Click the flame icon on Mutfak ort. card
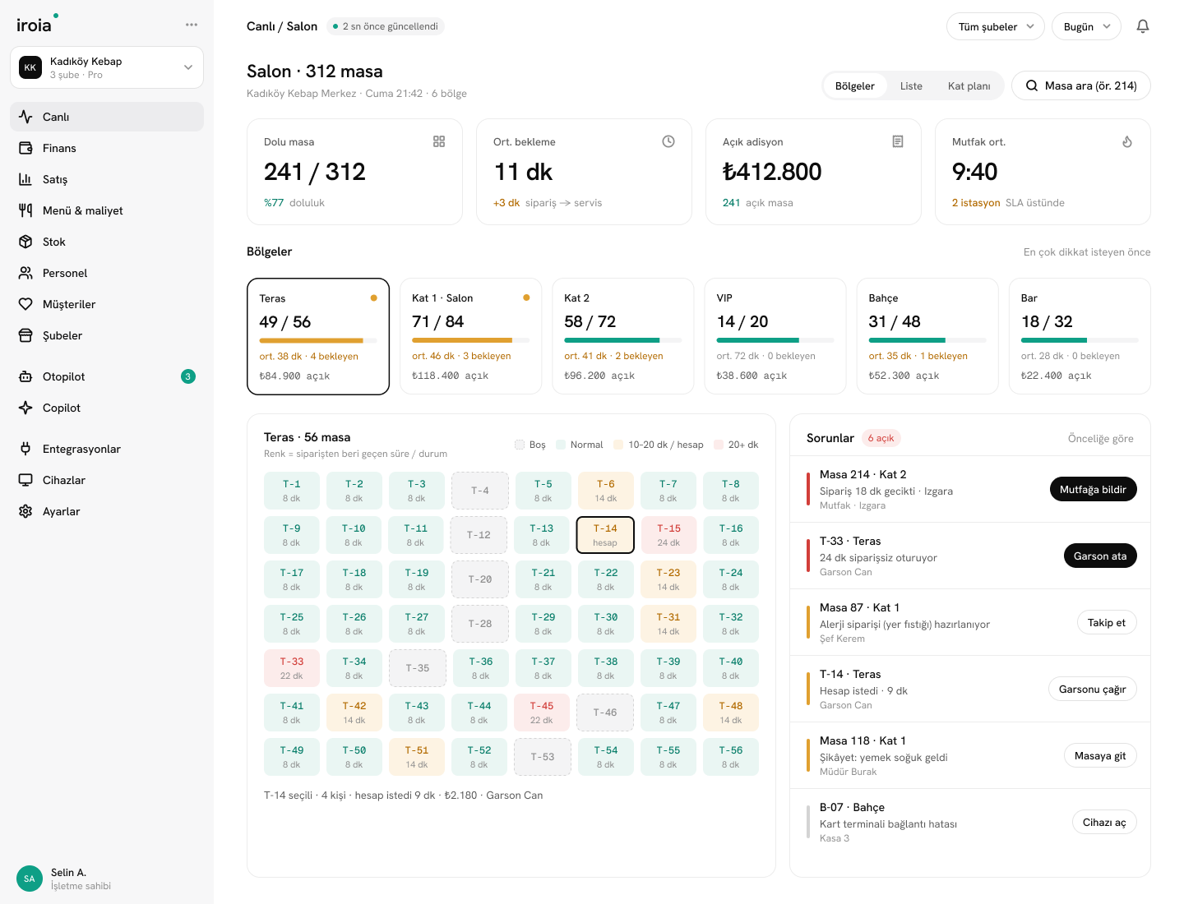1184x904 pixels. [x=1127, y=141]
